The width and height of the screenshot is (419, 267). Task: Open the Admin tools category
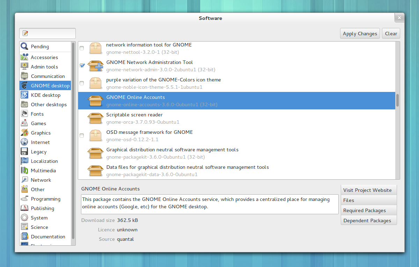tap(45, 67)
